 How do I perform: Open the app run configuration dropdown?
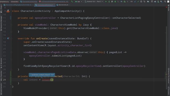[79, 2]
